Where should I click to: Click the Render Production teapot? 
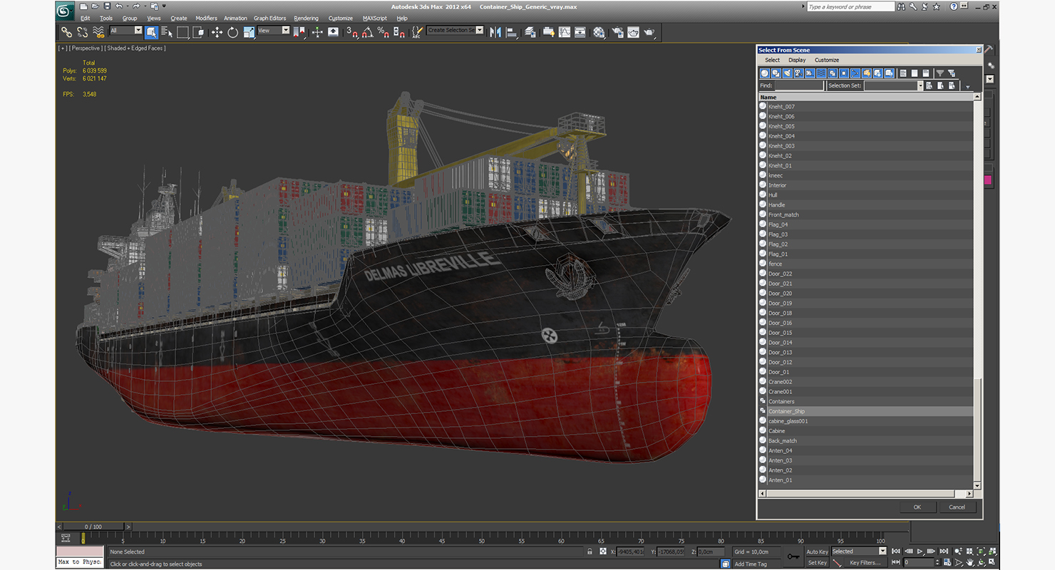click(x=649, y=32)
